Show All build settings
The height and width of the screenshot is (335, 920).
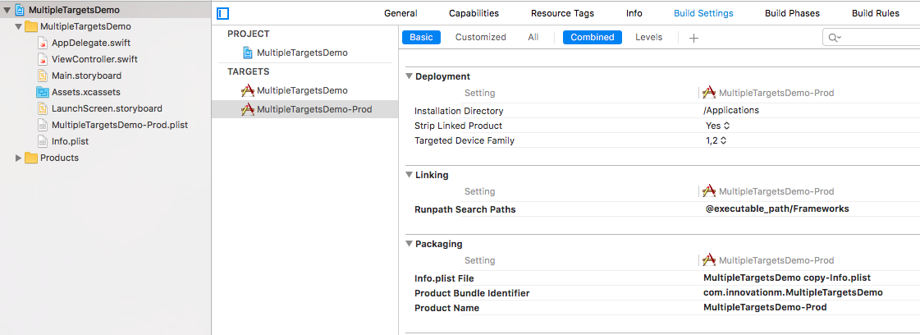point(533,37)
